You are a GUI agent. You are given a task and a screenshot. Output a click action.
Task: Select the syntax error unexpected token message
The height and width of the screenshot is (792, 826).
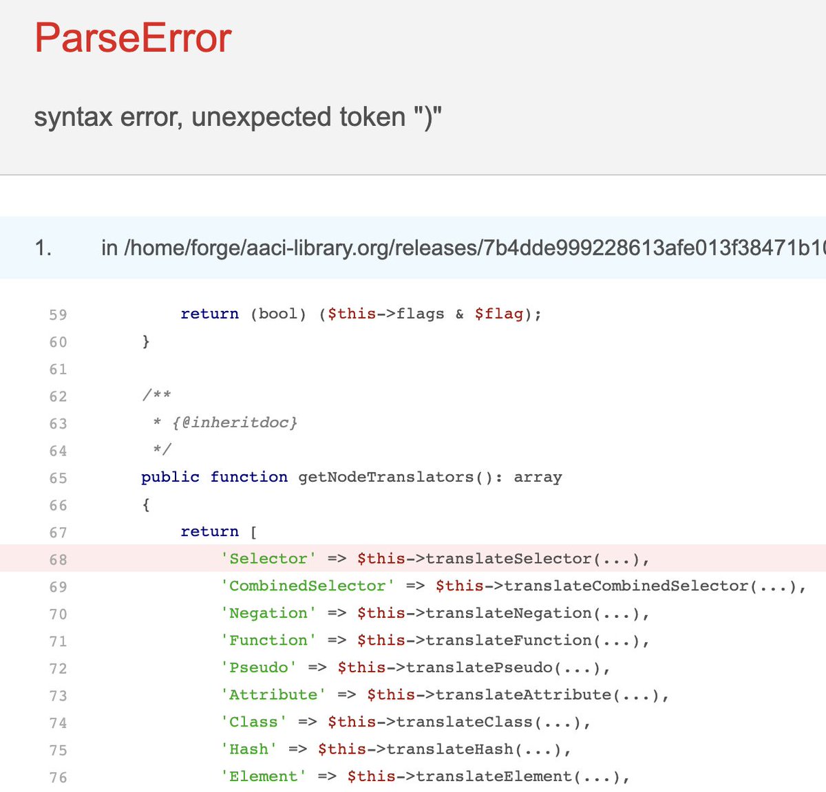tap(237, 117)
